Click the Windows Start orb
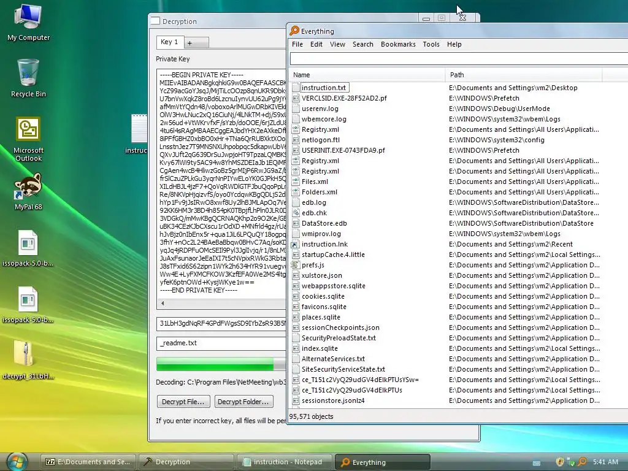 point(17,462)
